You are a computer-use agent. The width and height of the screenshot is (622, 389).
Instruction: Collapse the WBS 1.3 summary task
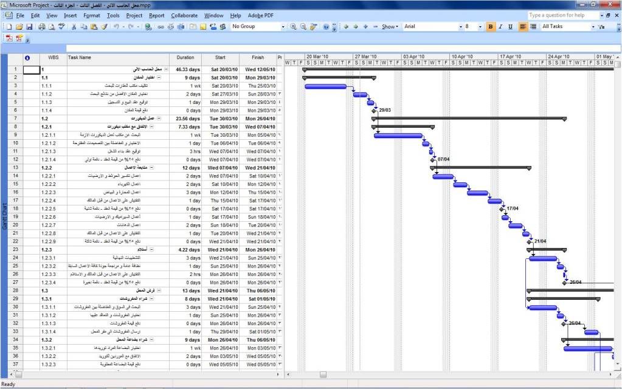pyautogui.click(x=159, y=291)
